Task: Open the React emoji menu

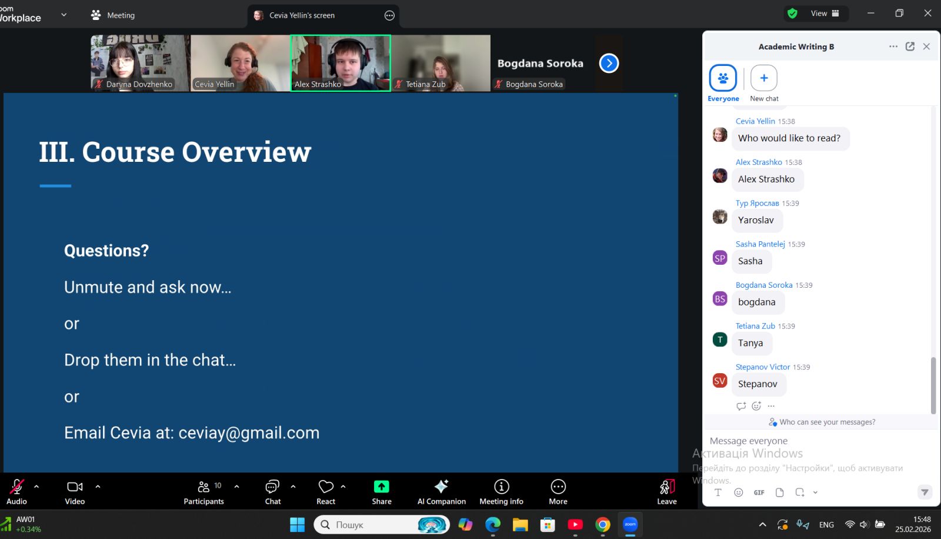Action: pos(326,491)
